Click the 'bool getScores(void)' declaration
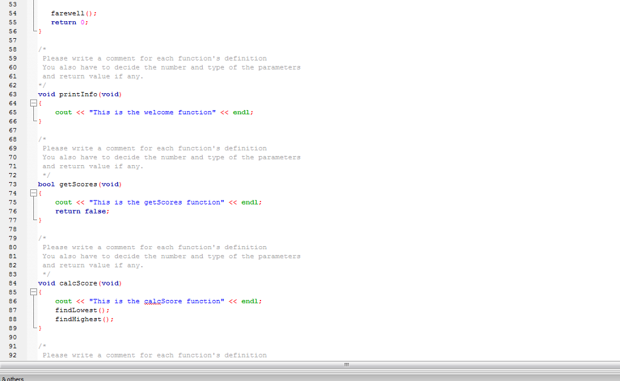Screen dimensions: 620x381 (x=80, y=184)
